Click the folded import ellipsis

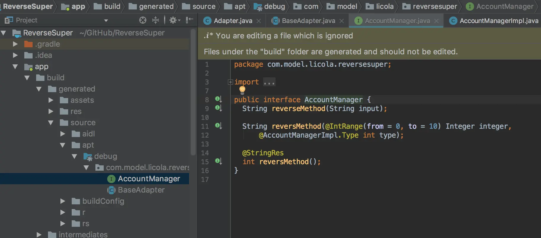[269, 82]
